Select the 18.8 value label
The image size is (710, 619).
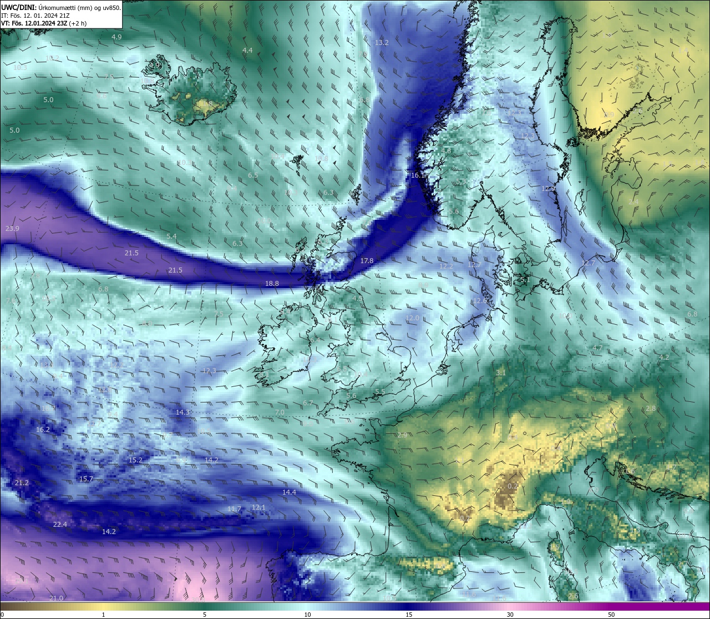pyautogui.click(x=272, y=283)
